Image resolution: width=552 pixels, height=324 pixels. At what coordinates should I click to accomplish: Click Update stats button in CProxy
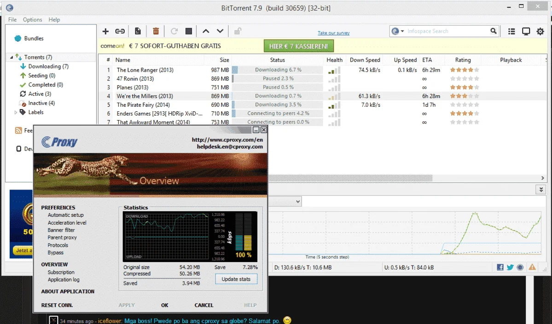point(236,279)
